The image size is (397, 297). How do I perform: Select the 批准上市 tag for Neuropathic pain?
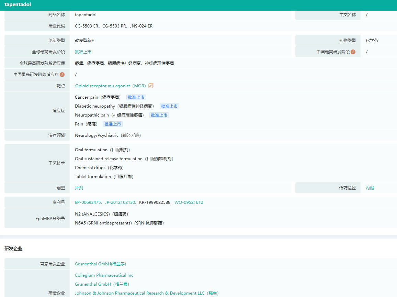(159, 115)
